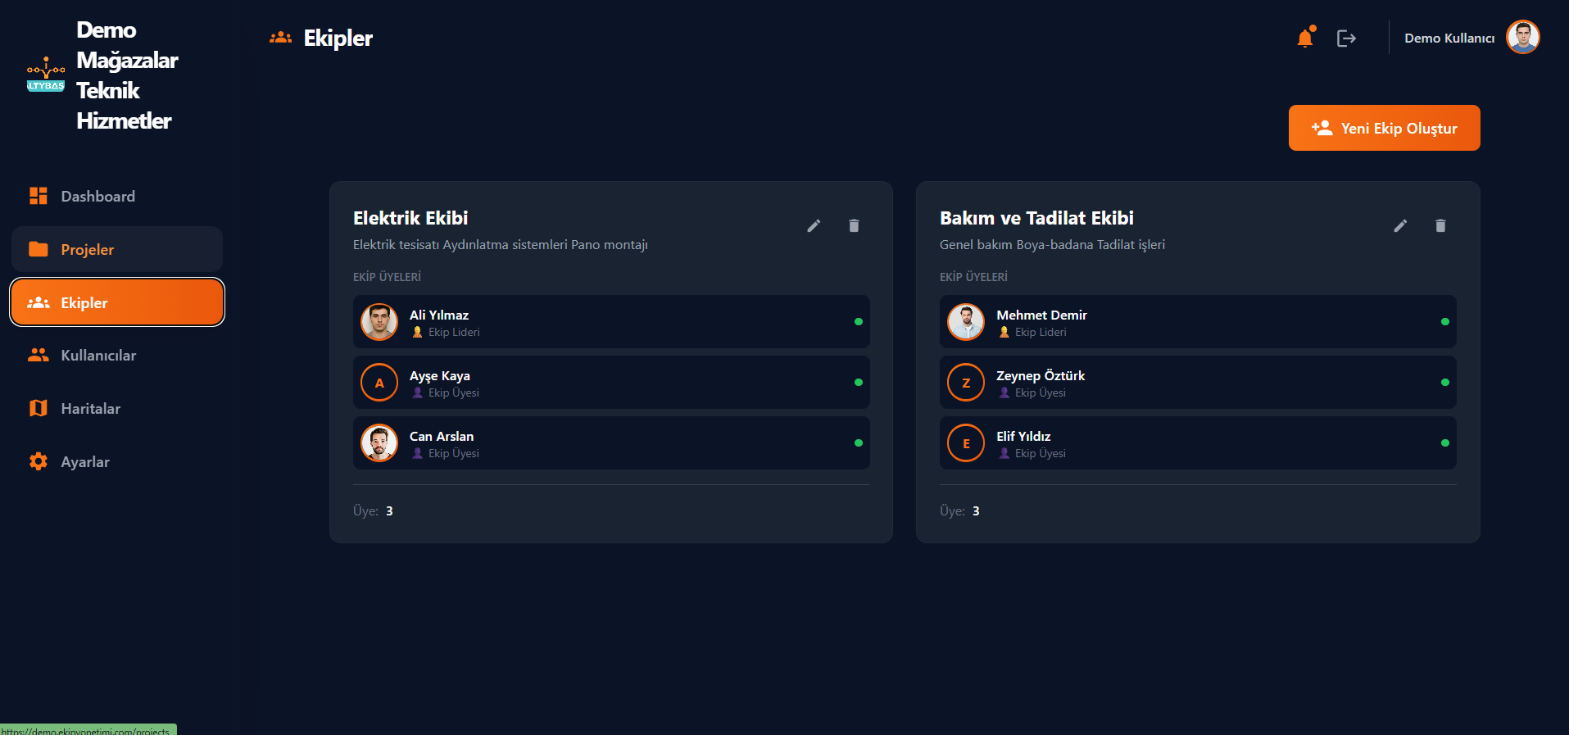Click Demo Kullanıcı name in header

coord(1449,38)
